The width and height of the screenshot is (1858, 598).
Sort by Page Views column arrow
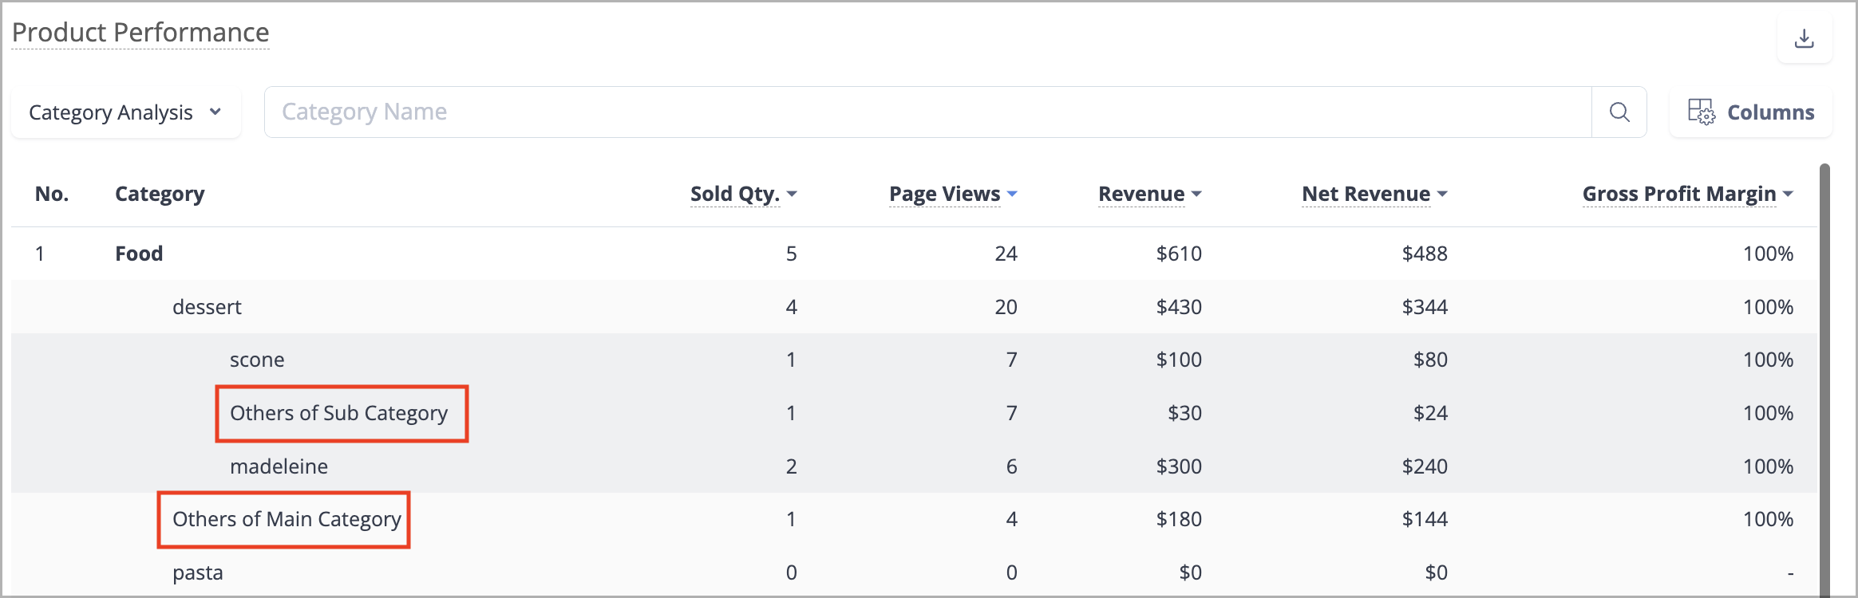[x=1012, y=194]
